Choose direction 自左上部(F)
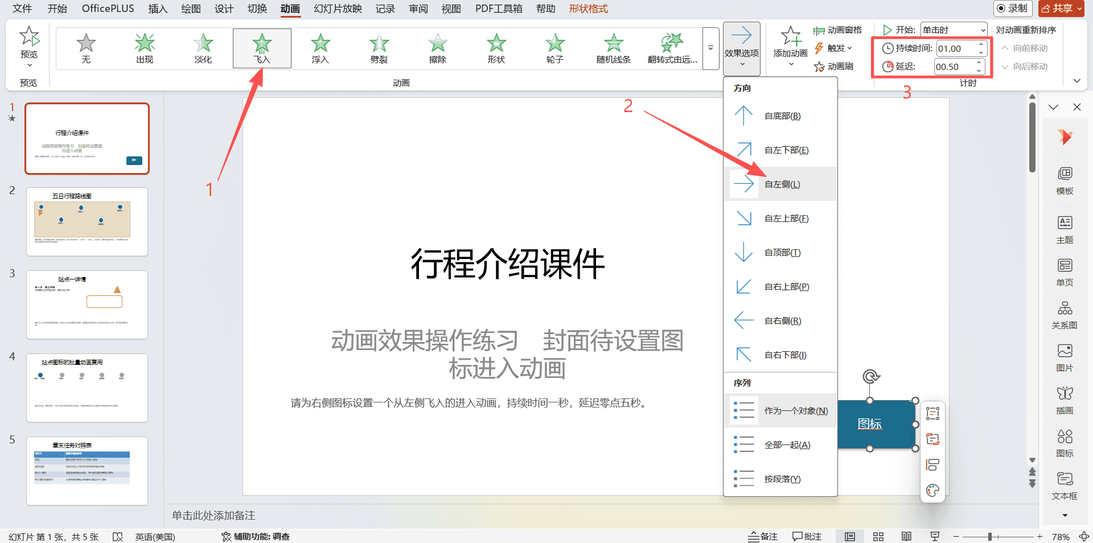Screen dimensions: 1093x543 [780, 219]
